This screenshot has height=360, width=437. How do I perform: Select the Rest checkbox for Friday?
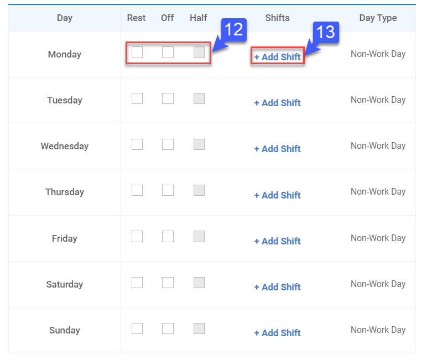tap(137, 237)
